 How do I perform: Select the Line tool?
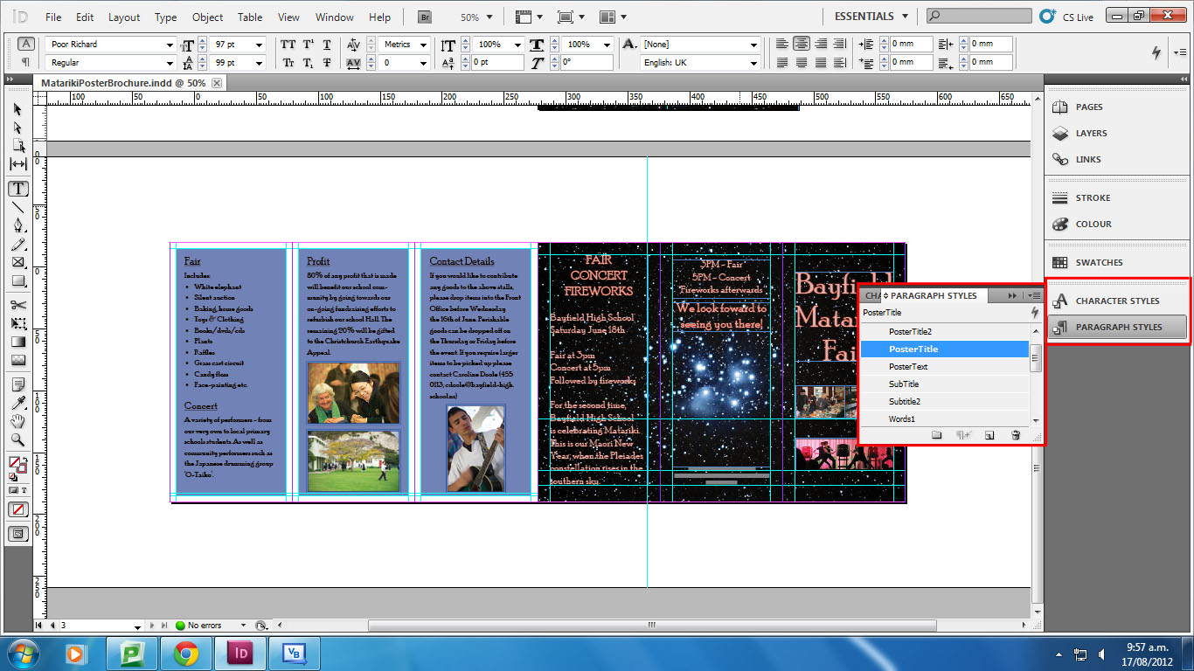17,207
